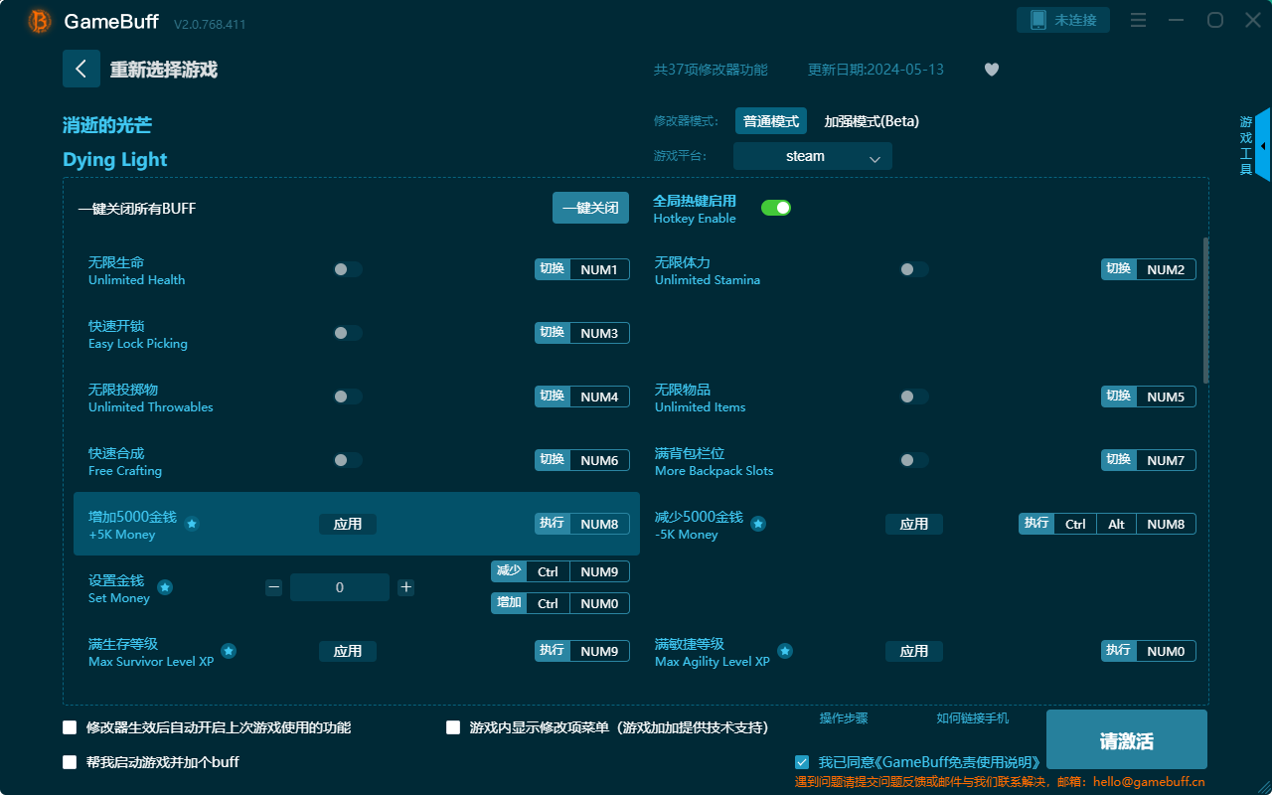This screenshot has height=795, width=1272.
Task: Open the 操作步骤 instructions link
Action: (x=844, y=718)
